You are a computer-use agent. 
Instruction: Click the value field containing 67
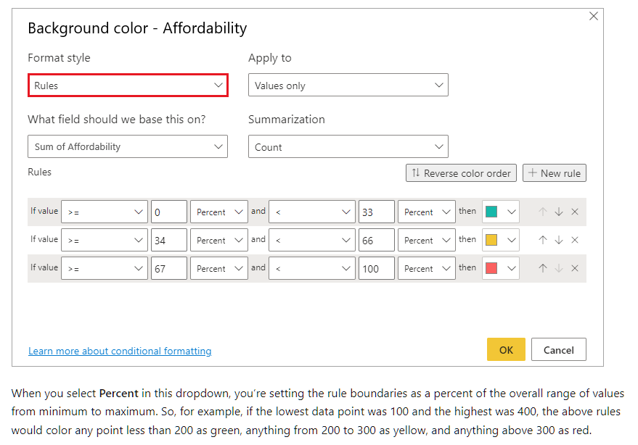pyautogui.click(x=169, y=268)
